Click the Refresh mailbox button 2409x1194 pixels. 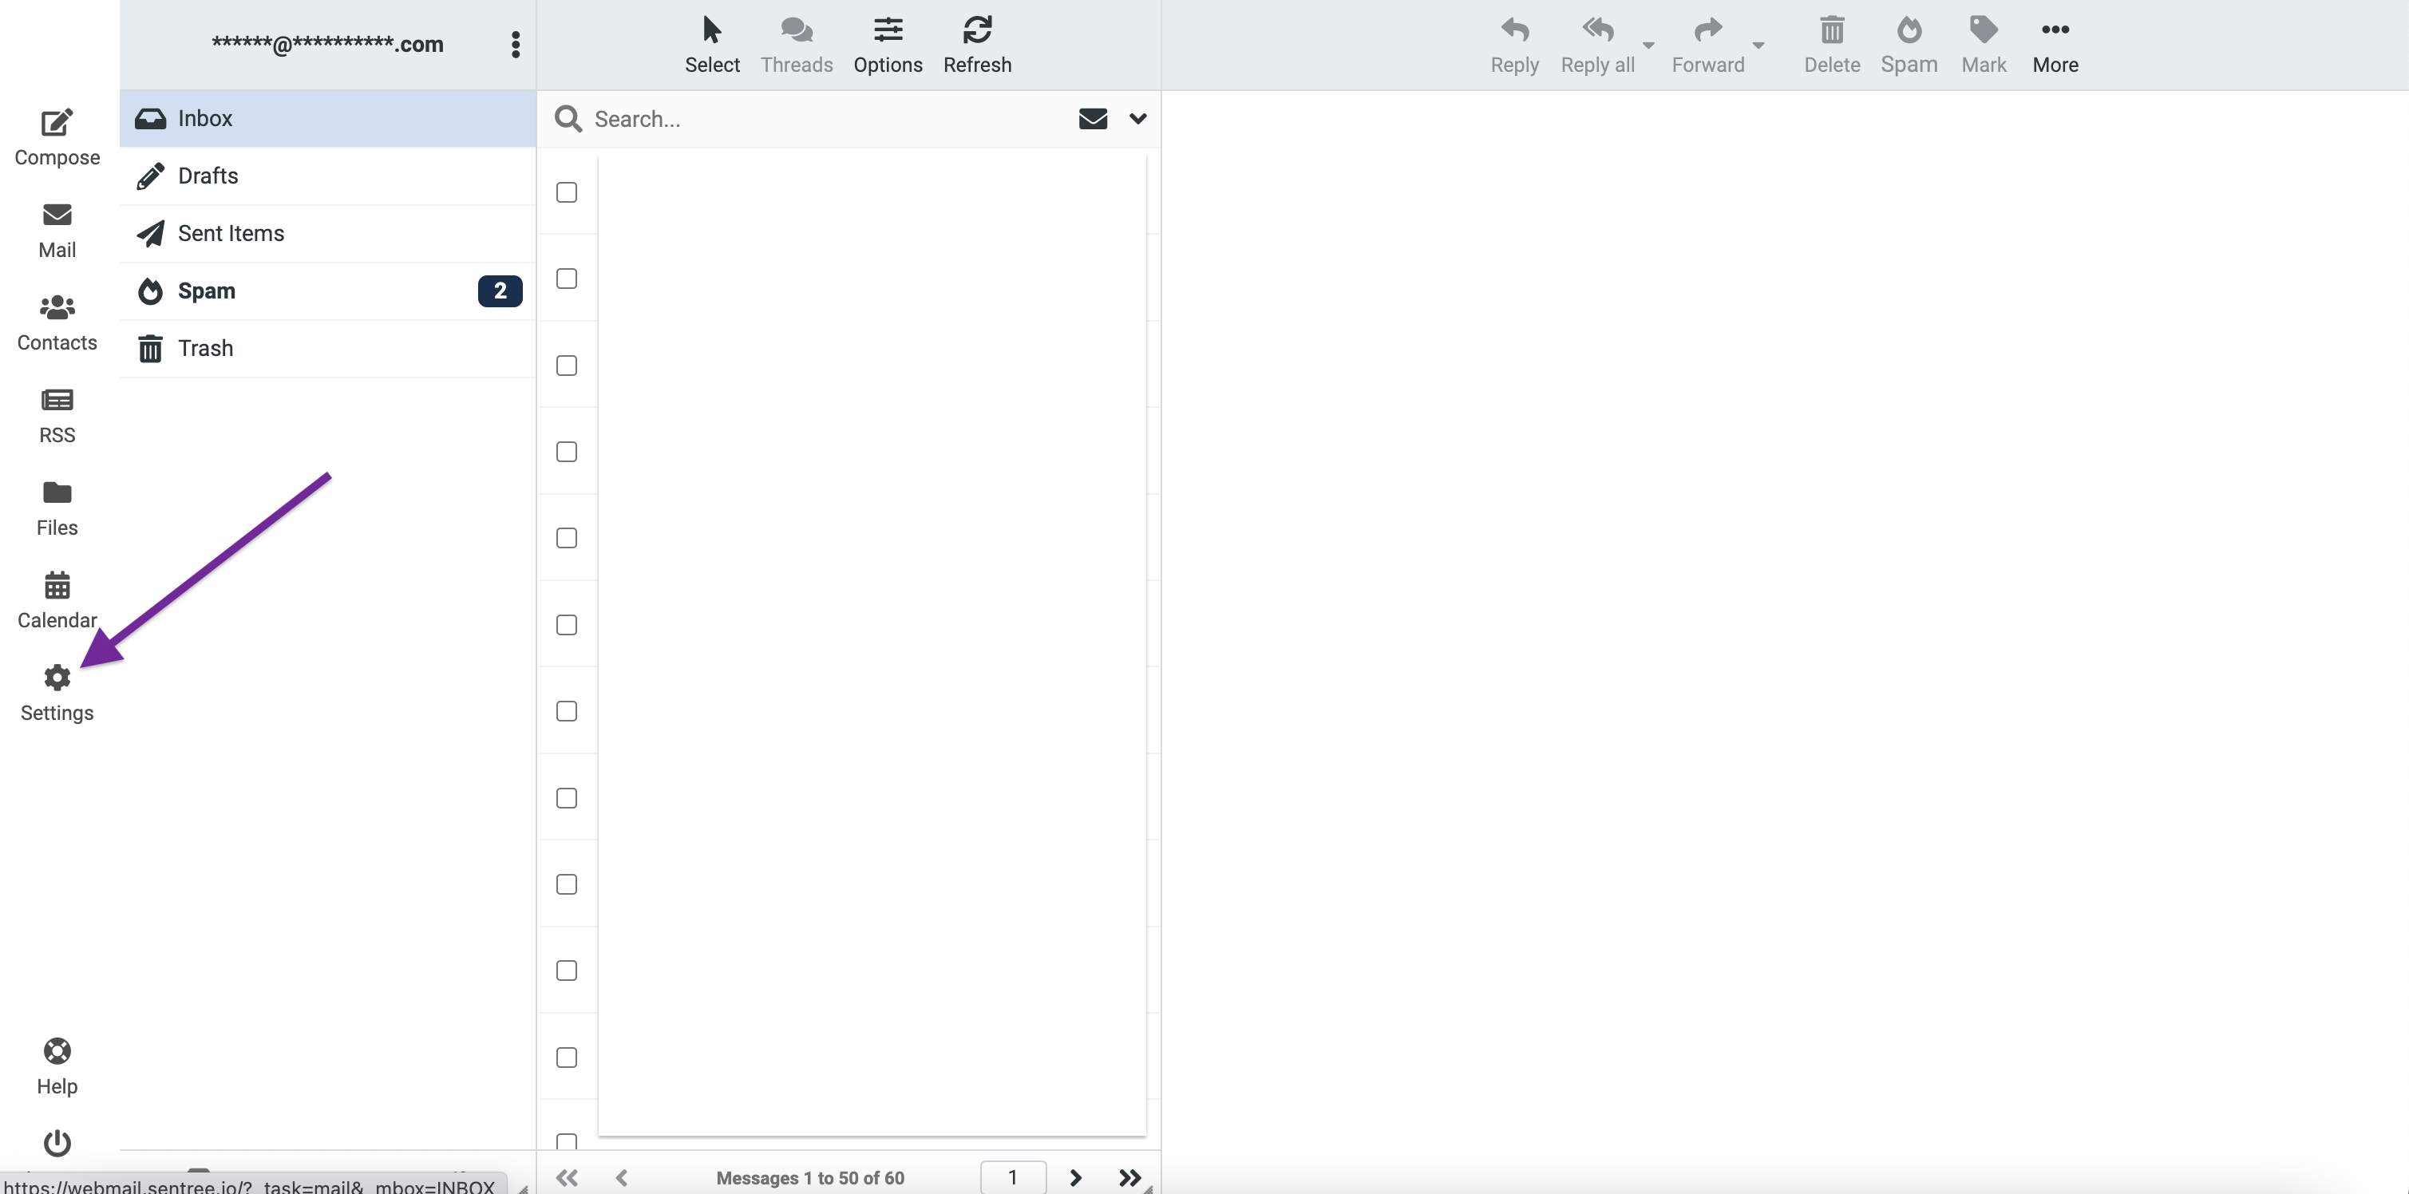(x=976, y=44)
